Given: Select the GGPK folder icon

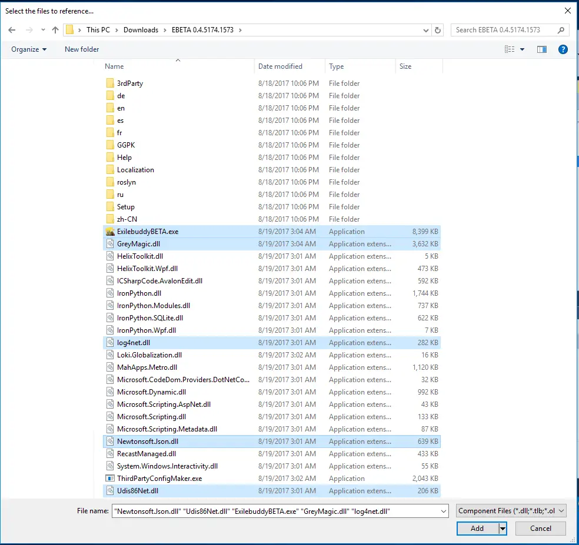Looking at the screenshot, I should [x=110, y=145].
